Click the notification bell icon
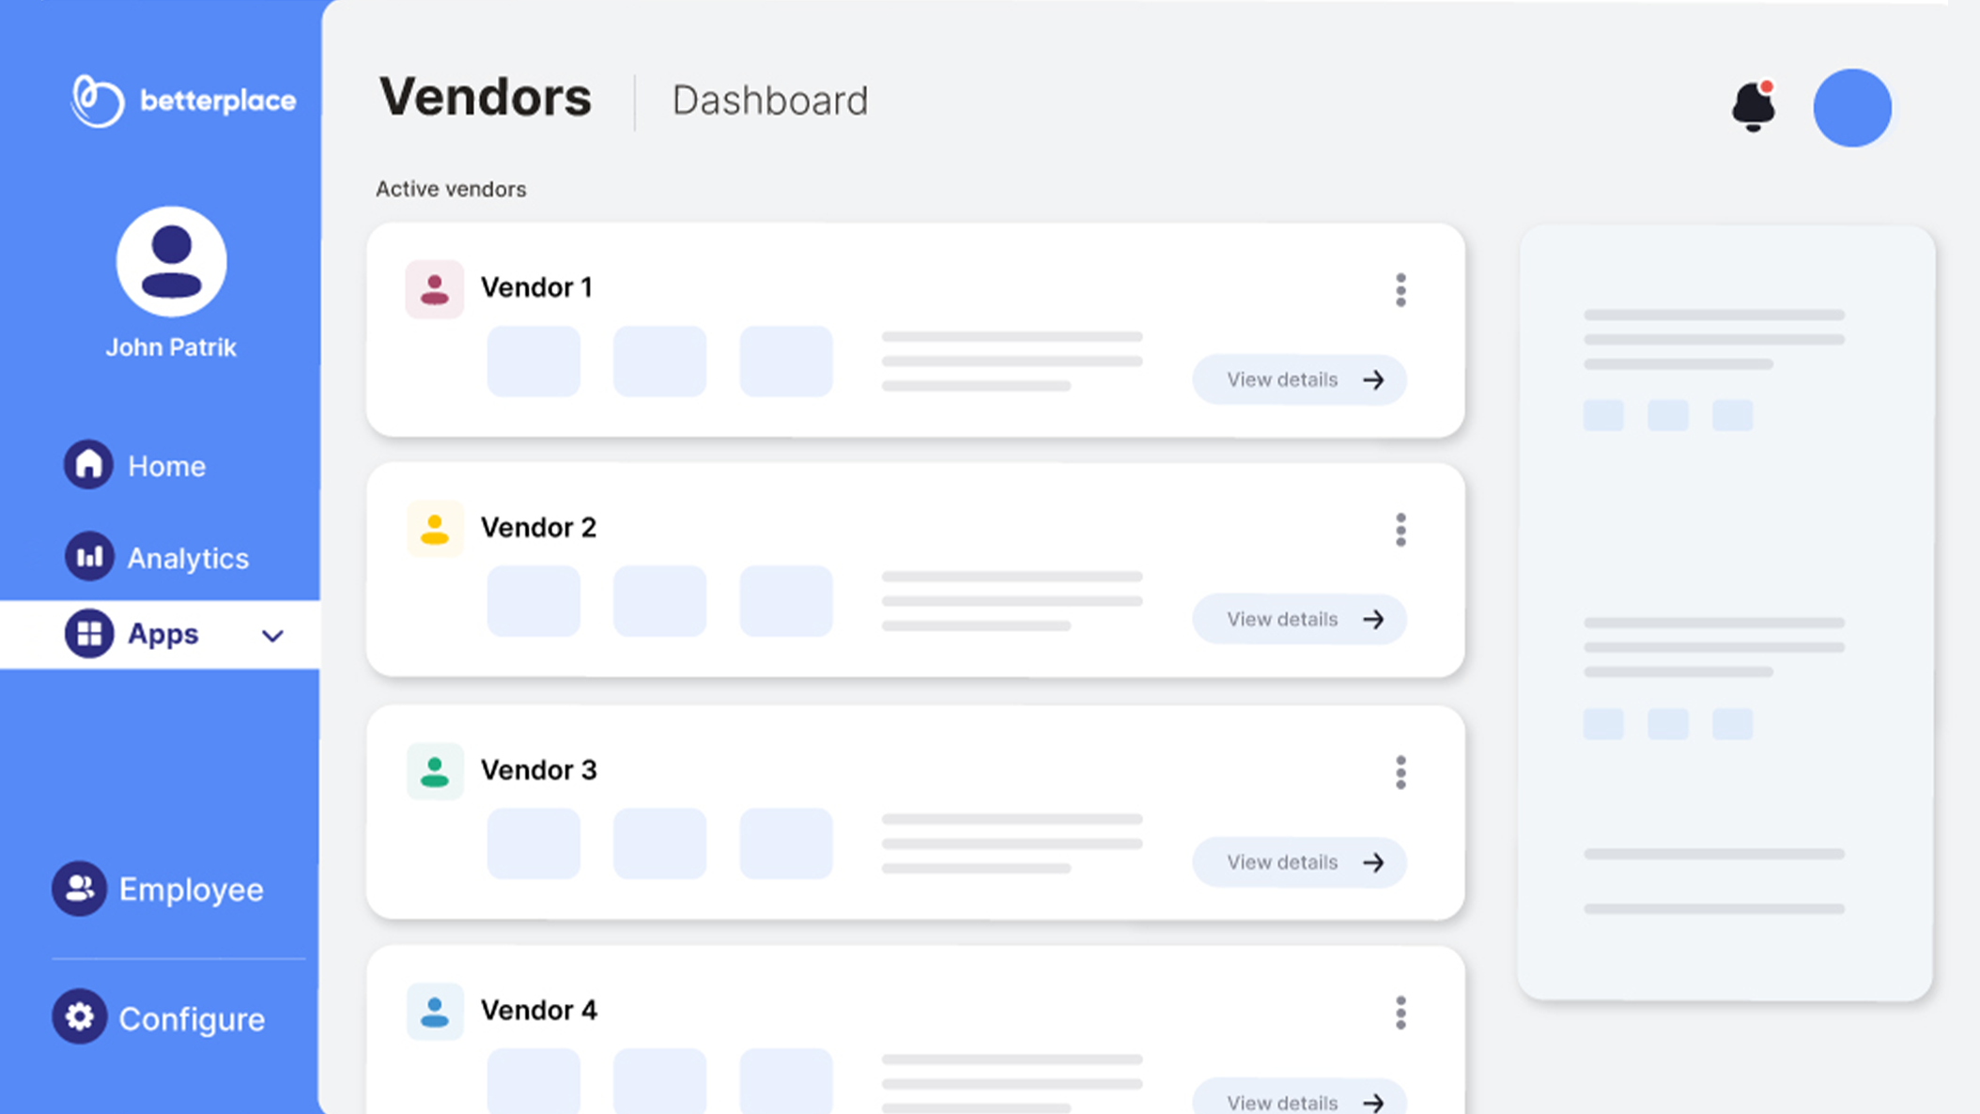 (x=1753, y=107)
